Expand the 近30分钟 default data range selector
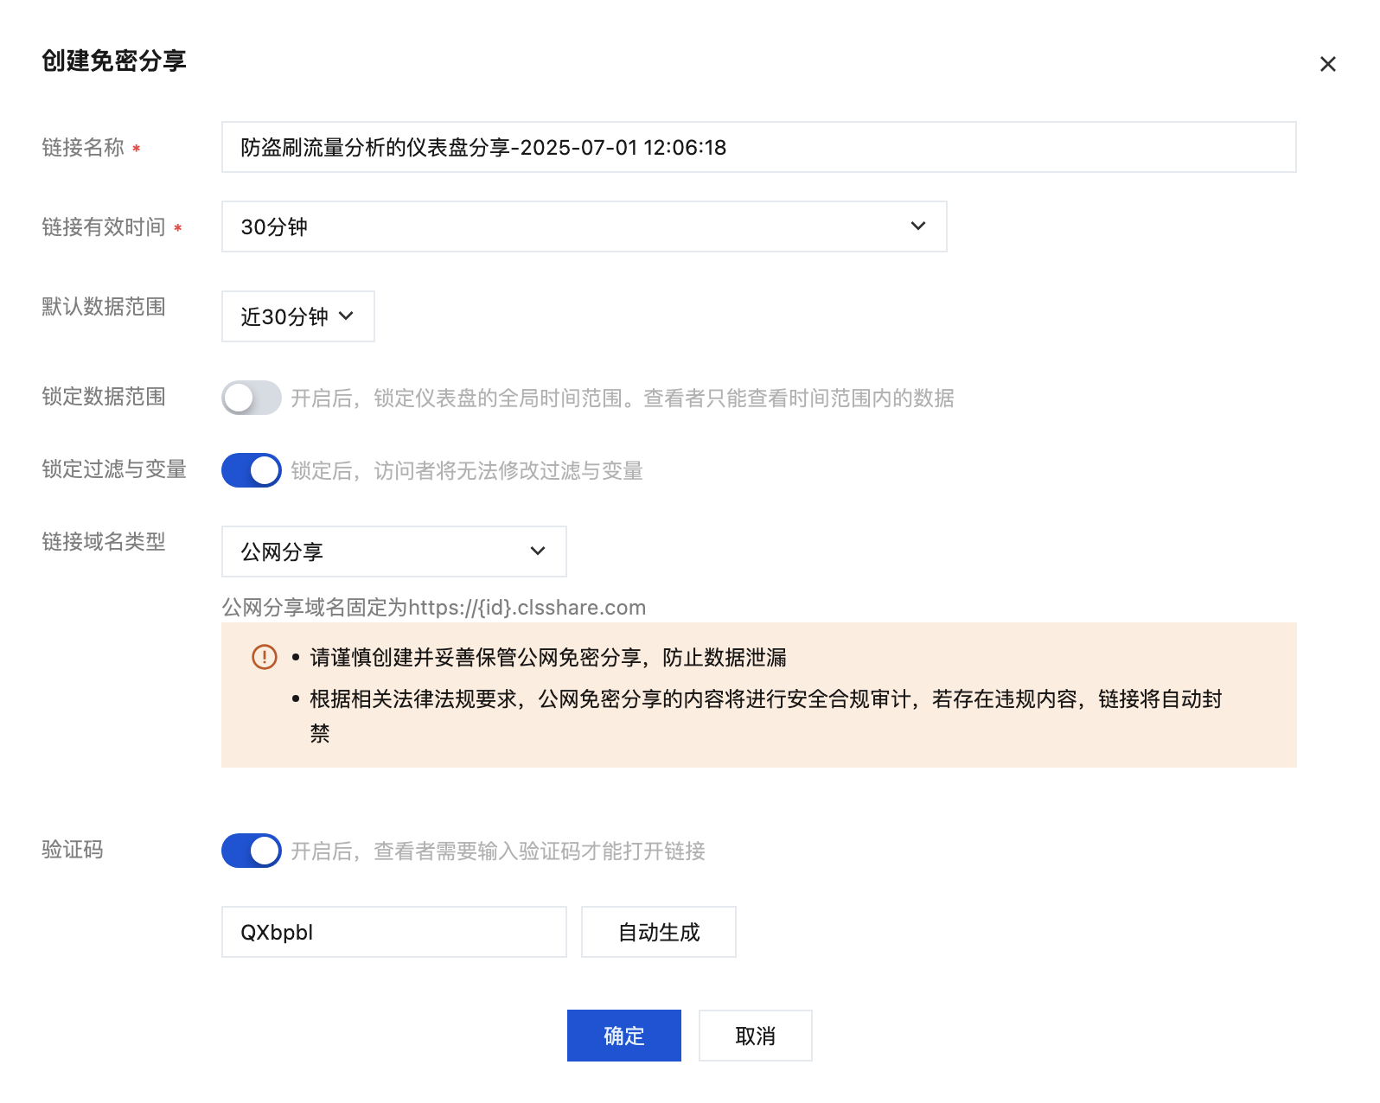 click(297, 316)
